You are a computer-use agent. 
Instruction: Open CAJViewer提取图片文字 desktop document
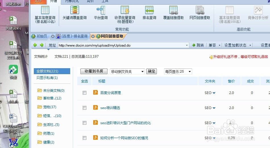(13, 123)
